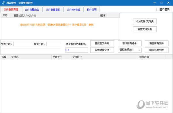Sort by the 文件路径 column header
The image size is (173, 113).
(105, 57)
